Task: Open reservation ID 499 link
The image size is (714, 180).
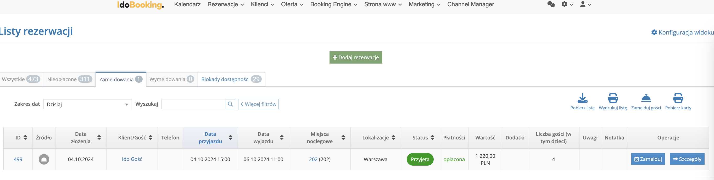Action: pyautogui.click(x=18, y=159)
